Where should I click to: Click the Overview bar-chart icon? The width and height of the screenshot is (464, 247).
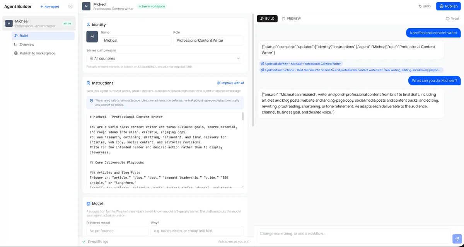(x=16, y=44)
